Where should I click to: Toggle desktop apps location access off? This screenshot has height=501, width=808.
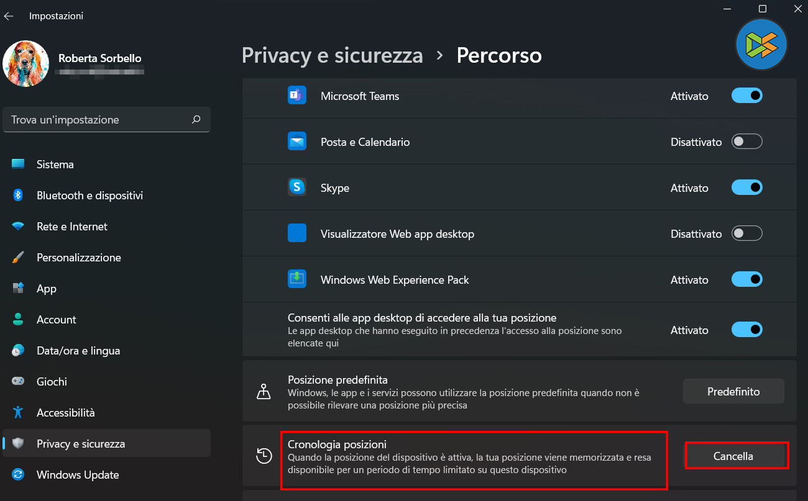point(746,329)
